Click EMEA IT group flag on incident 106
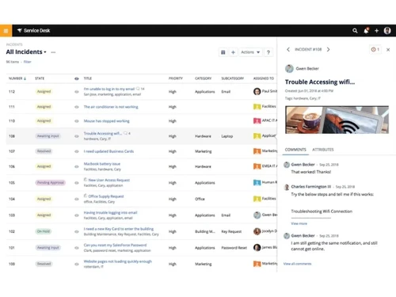 (257, 166)
